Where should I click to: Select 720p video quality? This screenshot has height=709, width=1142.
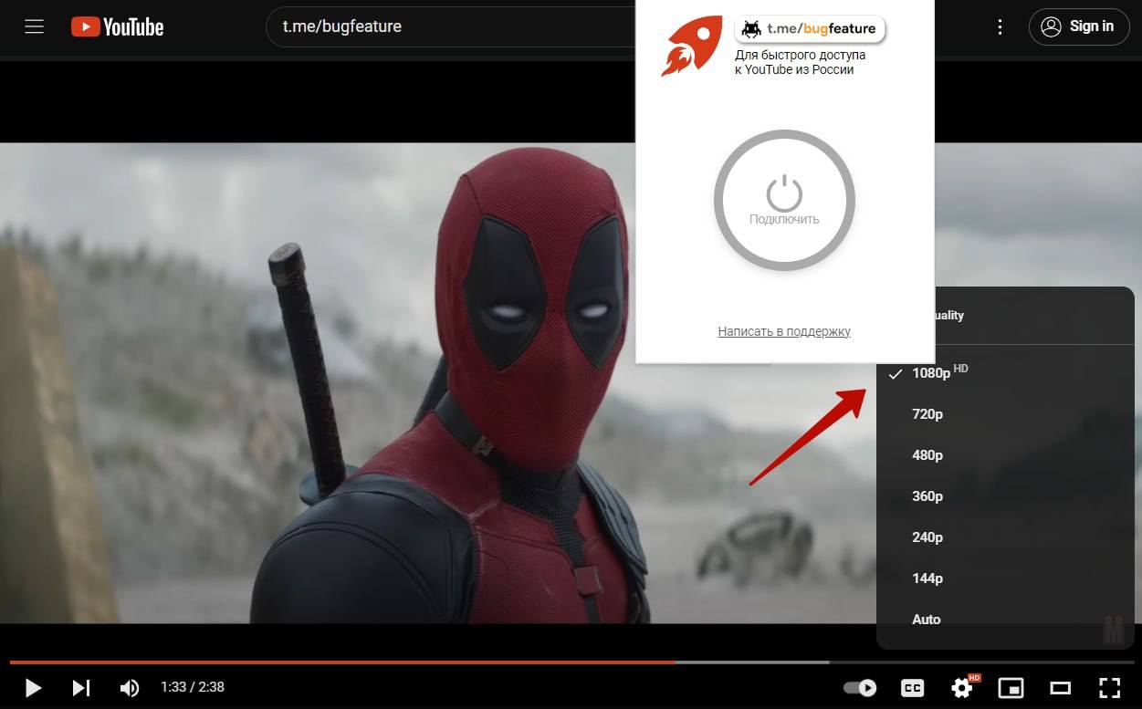(x=927, y=414)
